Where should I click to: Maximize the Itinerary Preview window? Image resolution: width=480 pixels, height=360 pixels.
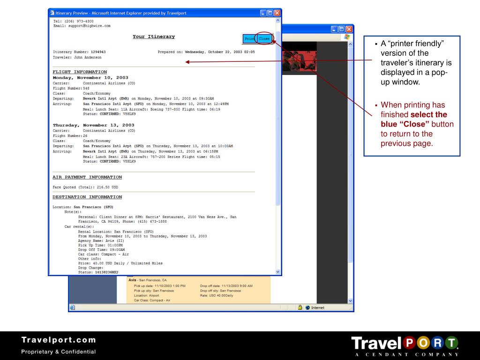(x=270, y=13)
